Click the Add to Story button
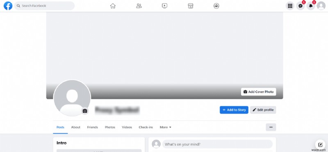Screen dimensions: 328x152 [234, 110]
